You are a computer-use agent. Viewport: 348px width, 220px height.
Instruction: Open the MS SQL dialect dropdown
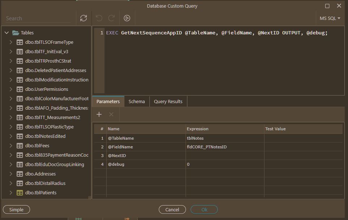coord(330,18)
